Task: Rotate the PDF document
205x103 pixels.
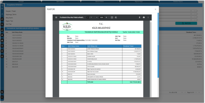Action: [116, 17]
